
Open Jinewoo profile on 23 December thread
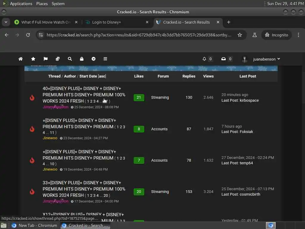[50, 138]
